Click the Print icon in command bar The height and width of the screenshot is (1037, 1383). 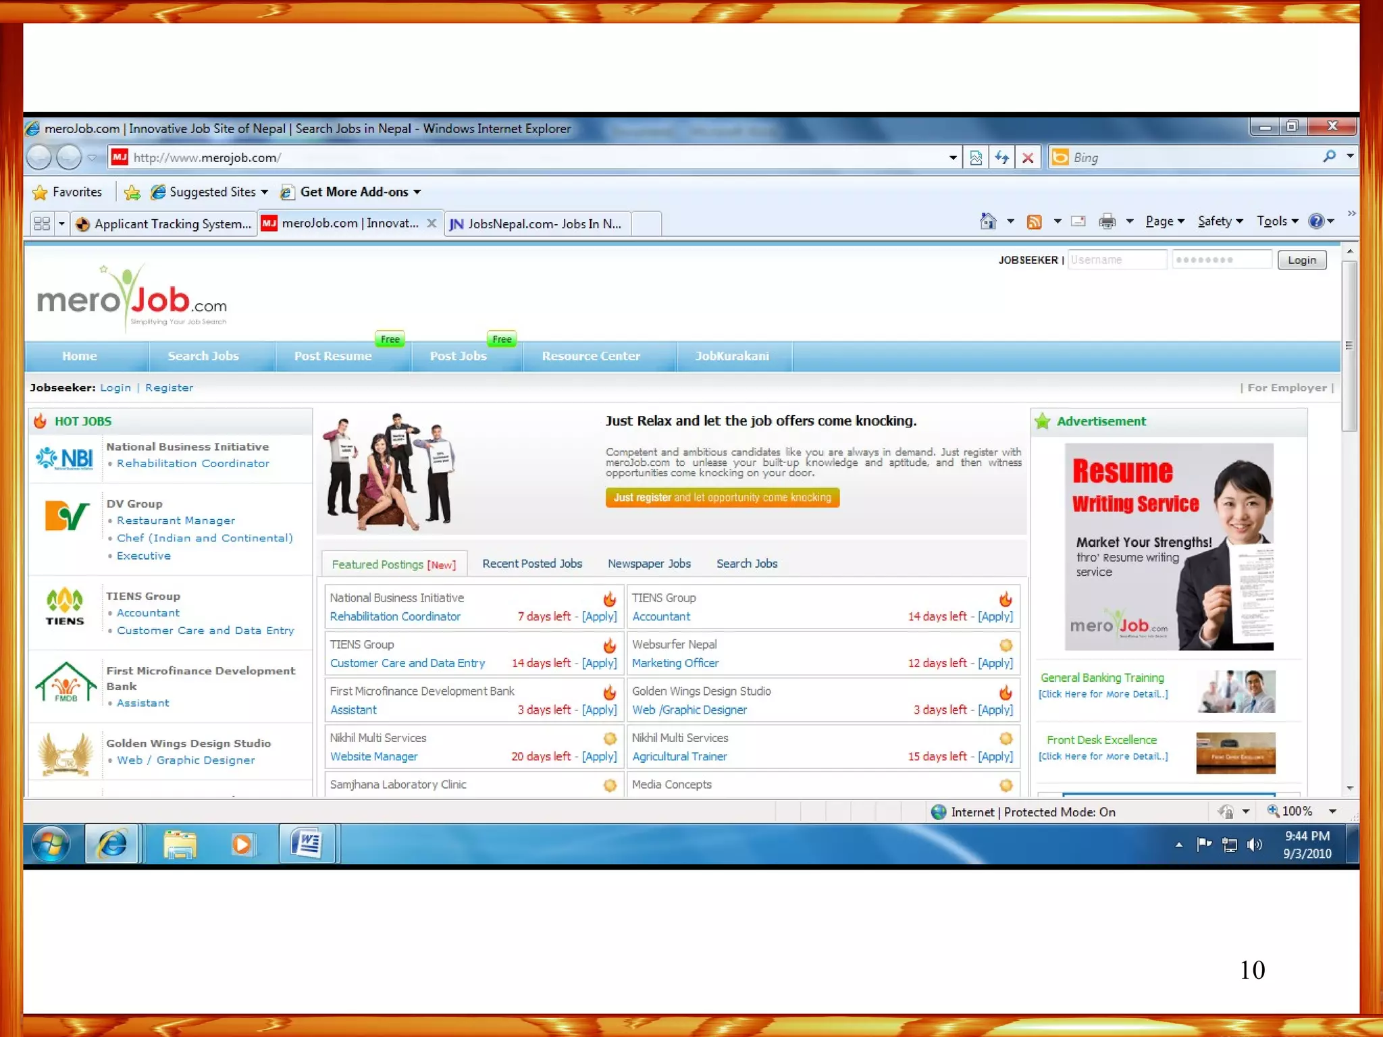coord(1107,221)
